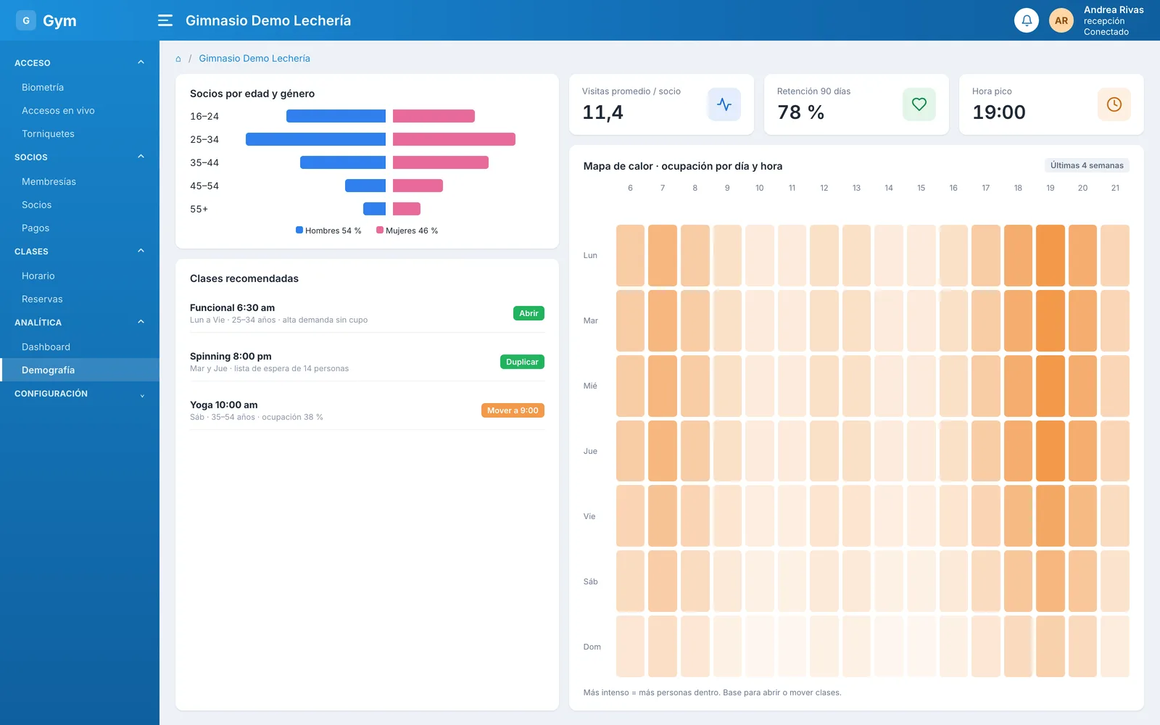This screenshot has width=1160, height=725.
Task: Click the pink female bar for 16–24
Action: point(434,116)
